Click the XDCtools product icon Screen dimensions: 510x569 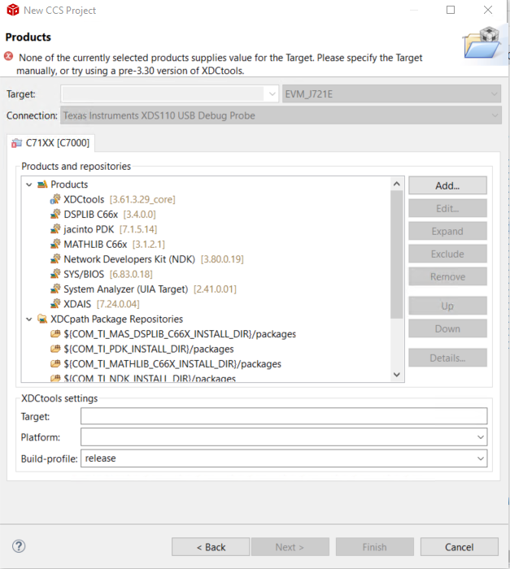point(55,199)
